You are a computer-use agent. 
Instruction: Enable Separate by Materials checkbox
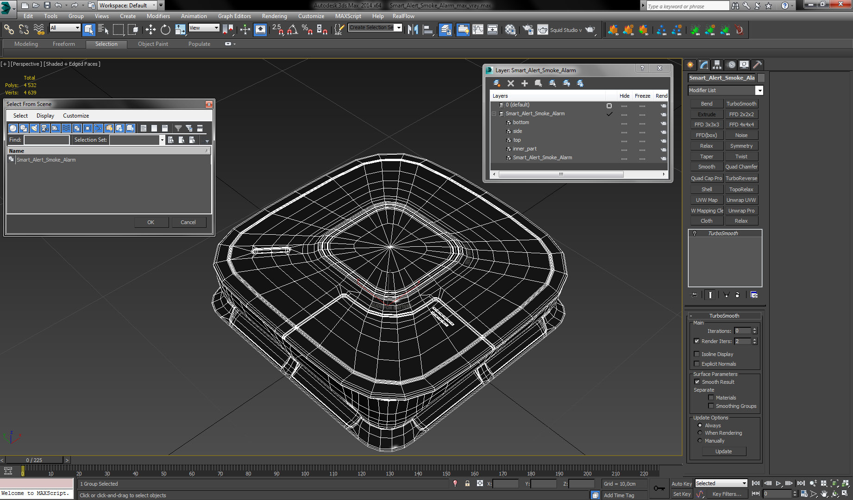pyautogui.click(x=711, y=398)
